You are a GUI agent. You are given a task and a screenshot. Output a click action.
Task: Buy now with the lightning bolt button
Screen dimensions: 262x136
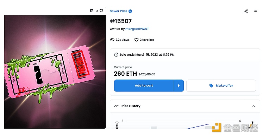tap(179, 86)
